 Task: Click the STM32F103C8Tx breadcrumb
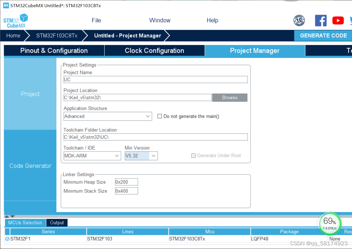click(x=57, y=36)
